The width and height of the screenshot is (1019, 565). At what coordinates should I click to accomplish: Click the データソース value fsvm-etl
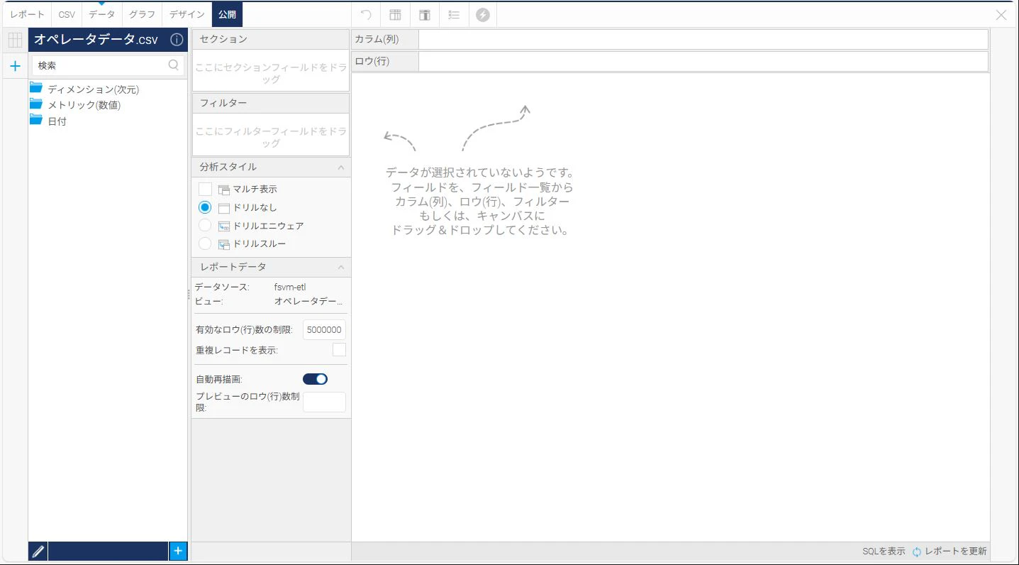click(x=290, y=287)
